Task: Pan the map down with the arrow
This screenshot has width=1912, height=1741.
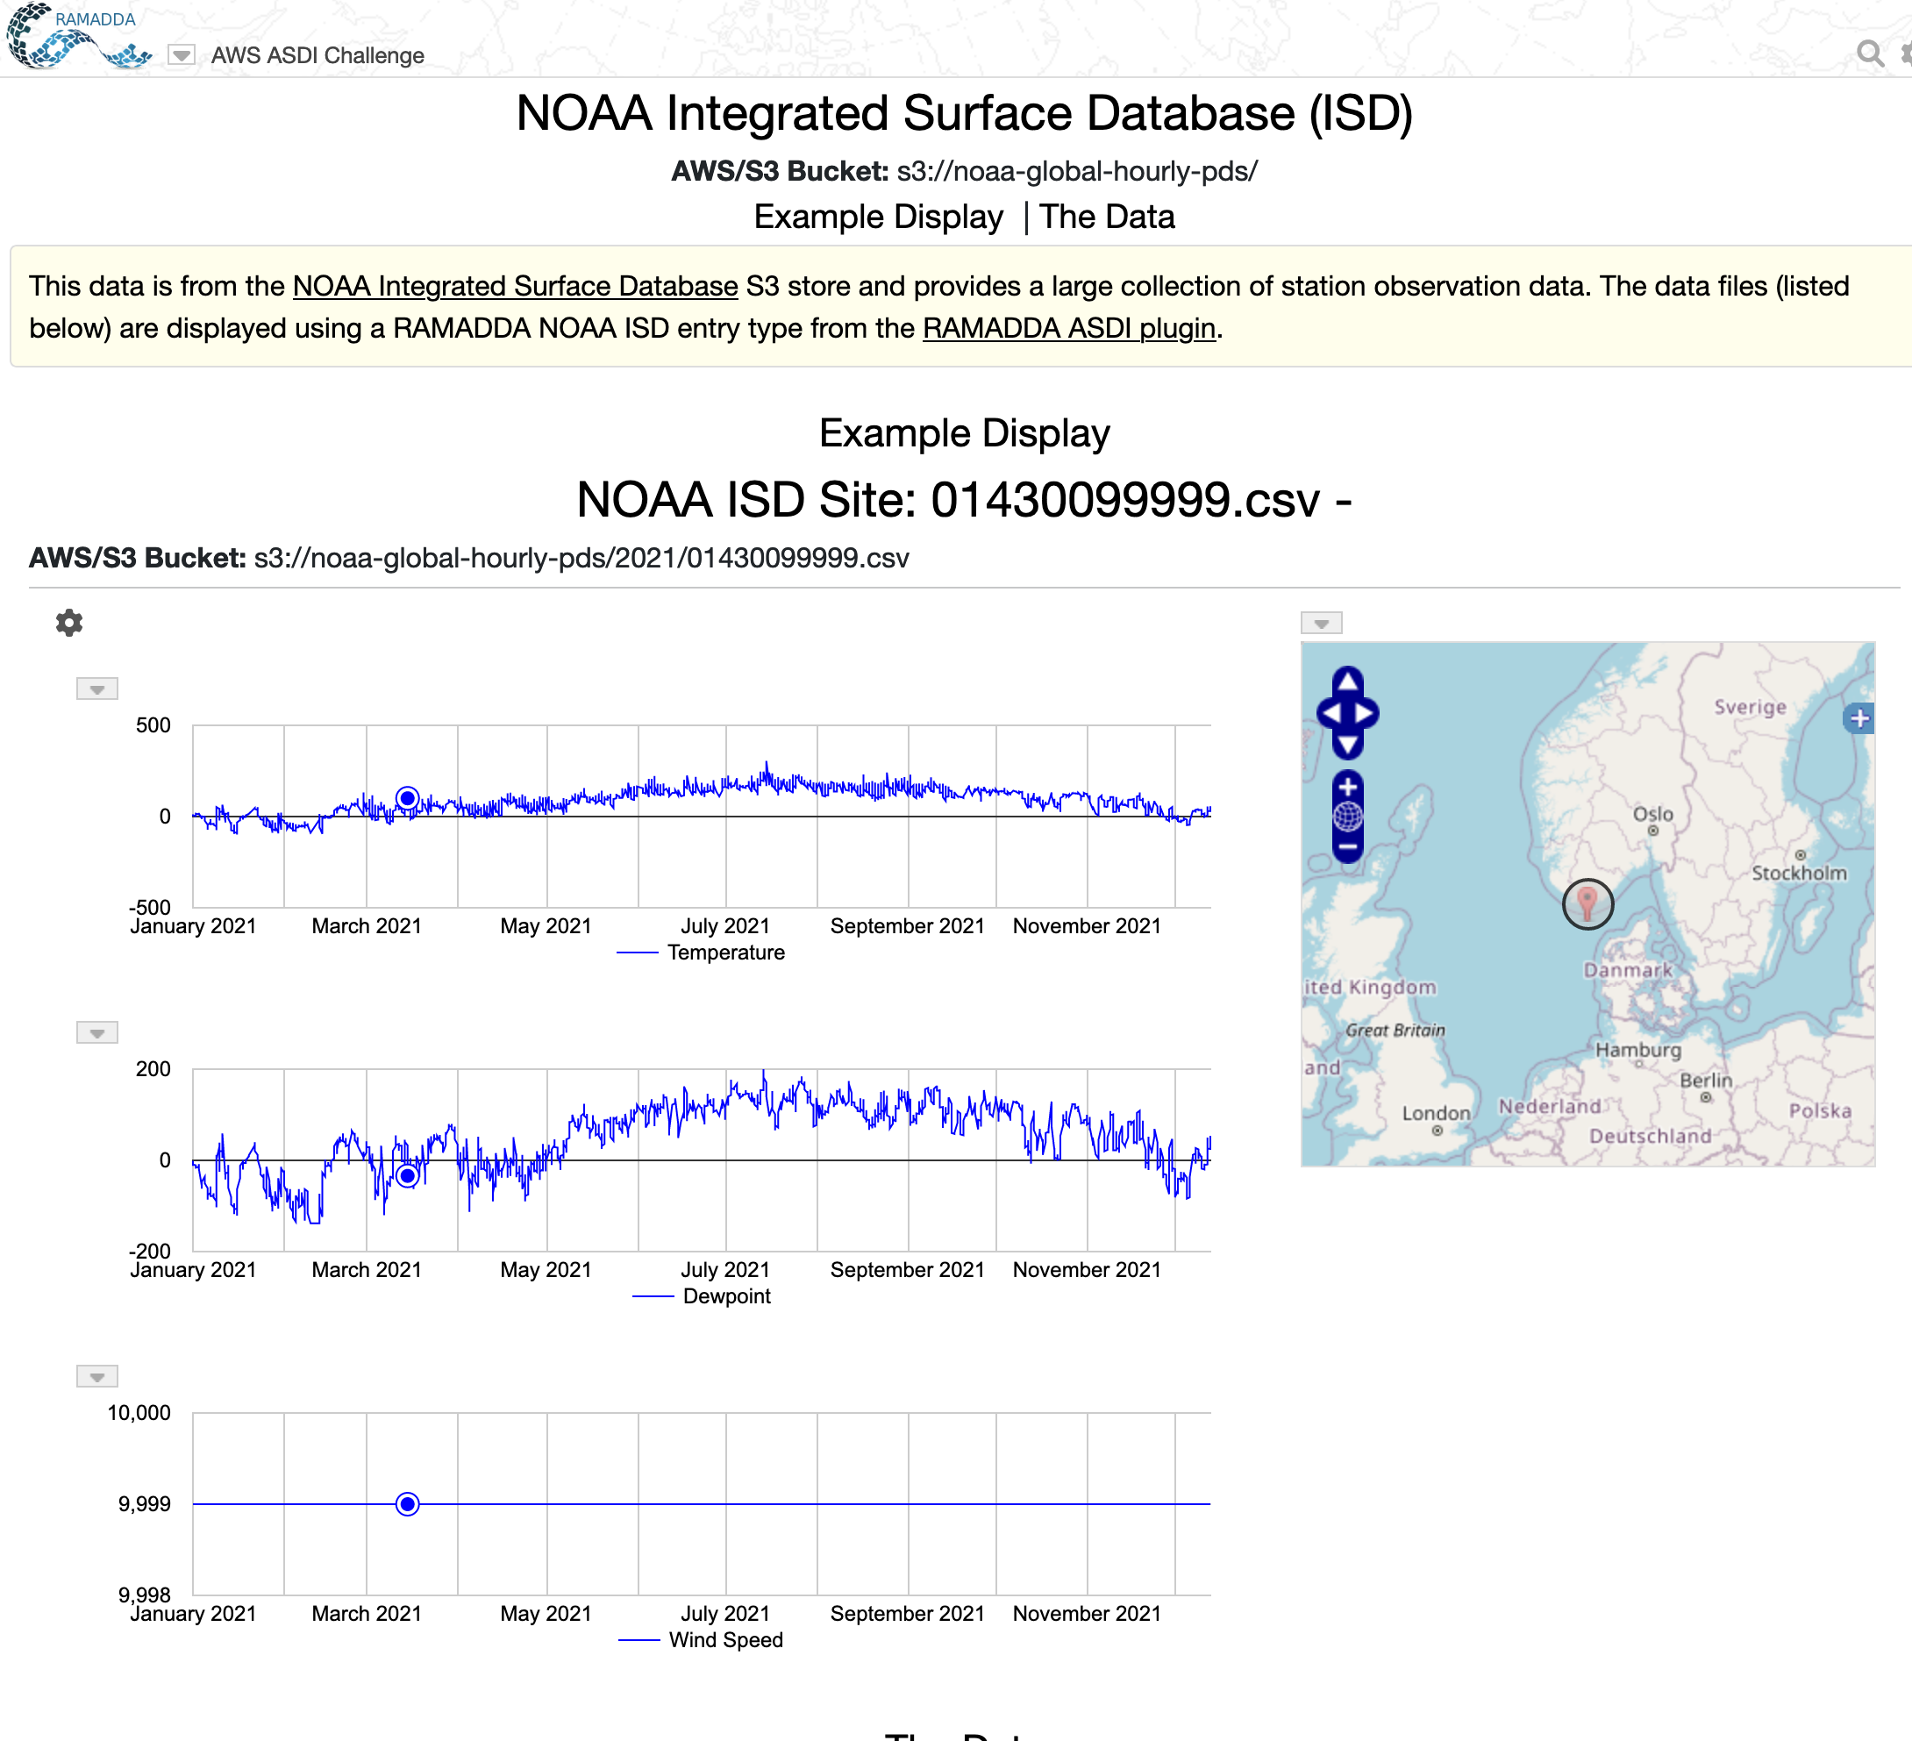Action: tap(1348, 746)
